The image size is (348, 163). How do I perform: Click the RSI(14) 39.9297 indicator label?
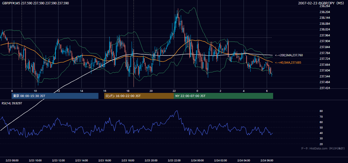(12, 103)
